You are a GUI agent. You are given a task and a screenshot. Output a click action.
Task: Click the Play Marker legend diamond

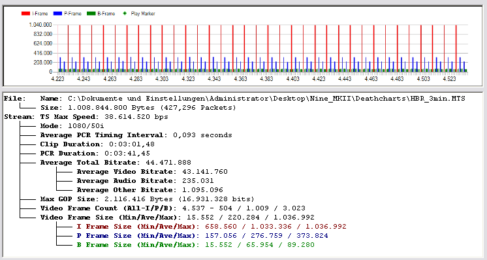click(x=125, y=14)
